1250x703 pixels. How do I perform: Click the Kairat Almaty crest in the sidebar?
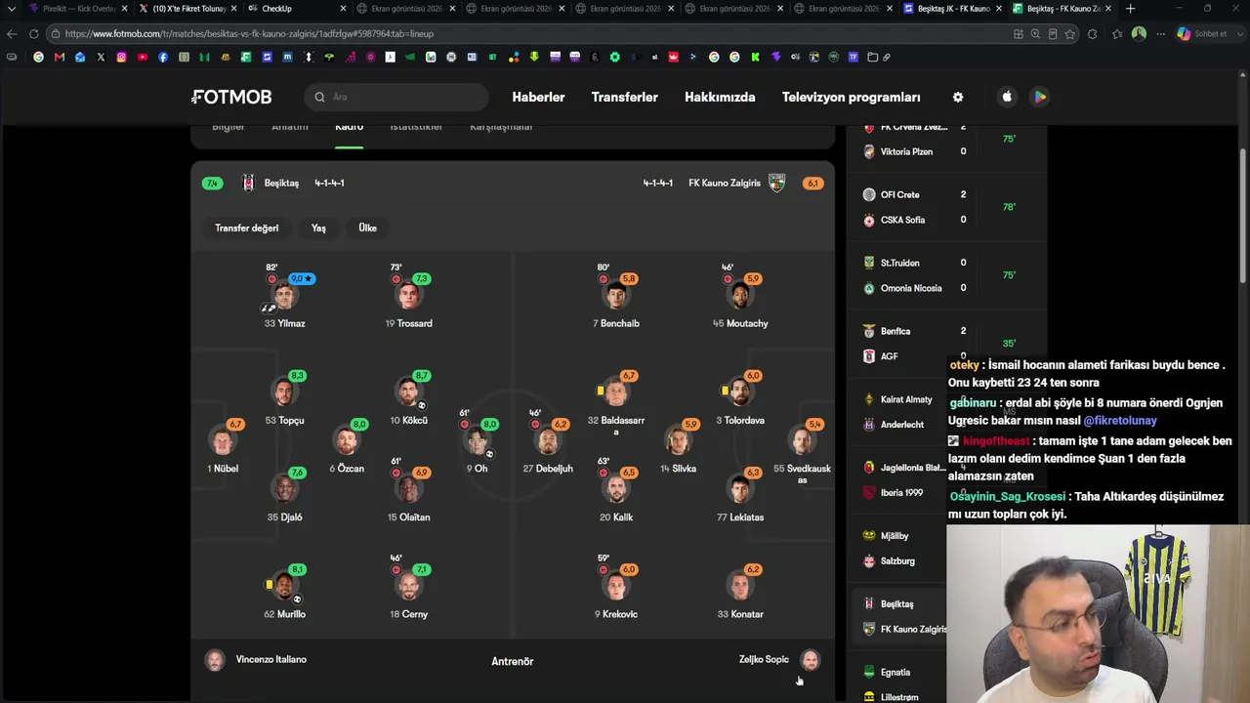(869, 399)
